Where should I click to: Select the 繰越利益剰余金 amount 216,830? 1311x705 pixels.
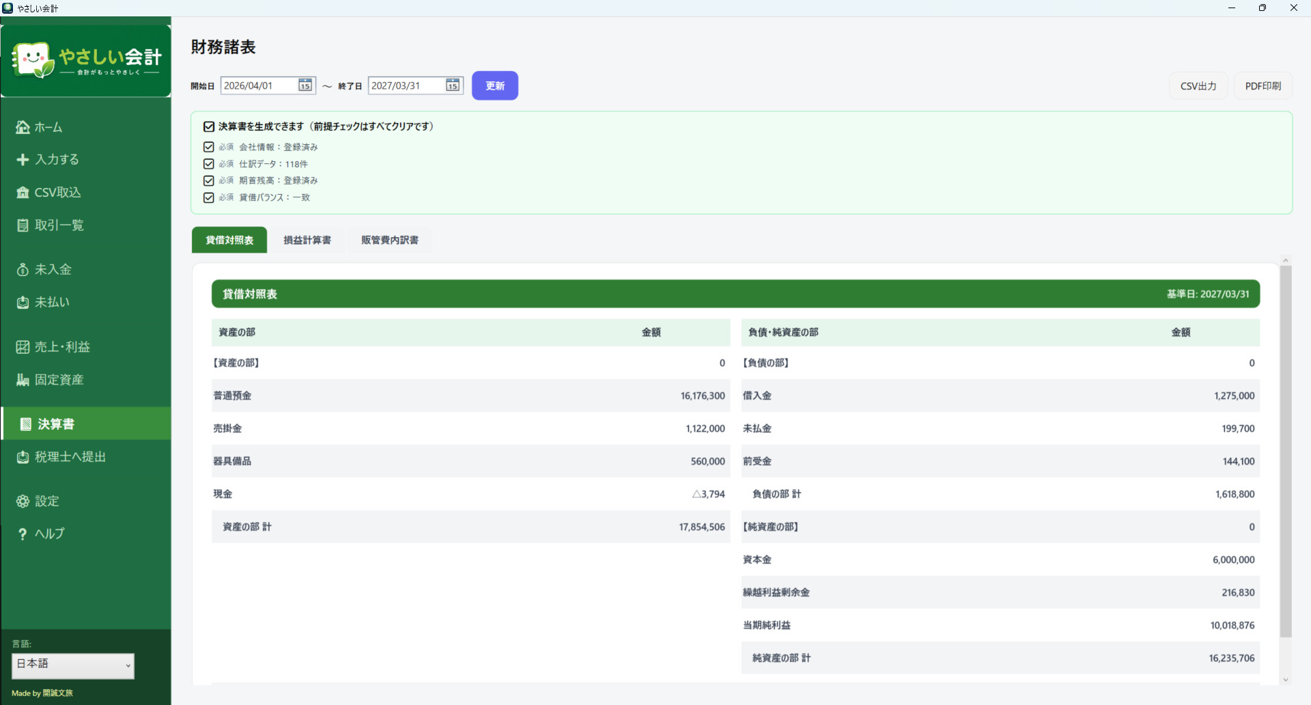click(x=1238, y=593)
